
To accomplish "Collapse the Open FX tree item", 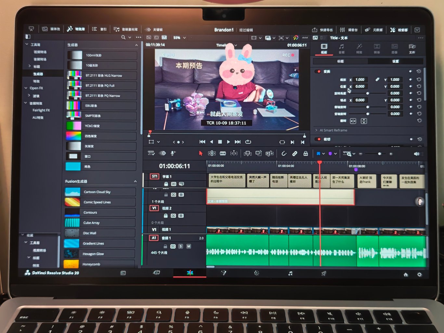I will click(26, 88).
